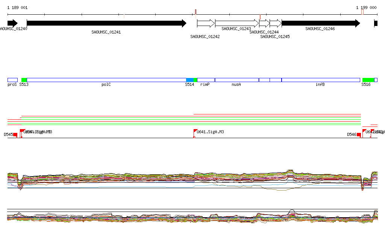Click the D546 red terminator marker
The image size is (385, 230).
point(359,135)
